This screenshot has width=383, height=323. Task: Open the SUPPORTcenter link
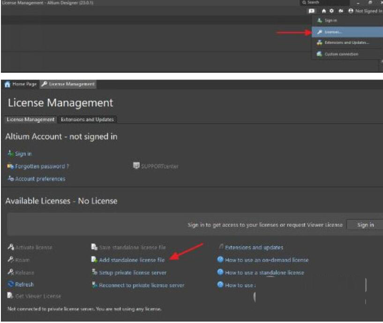point(160,166)
